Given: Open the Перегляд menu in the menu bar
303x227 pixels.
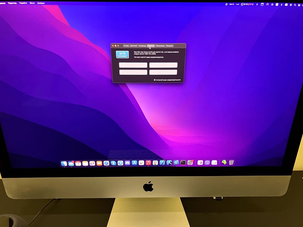Looking at the screenshot, I should tap(12, 3).
